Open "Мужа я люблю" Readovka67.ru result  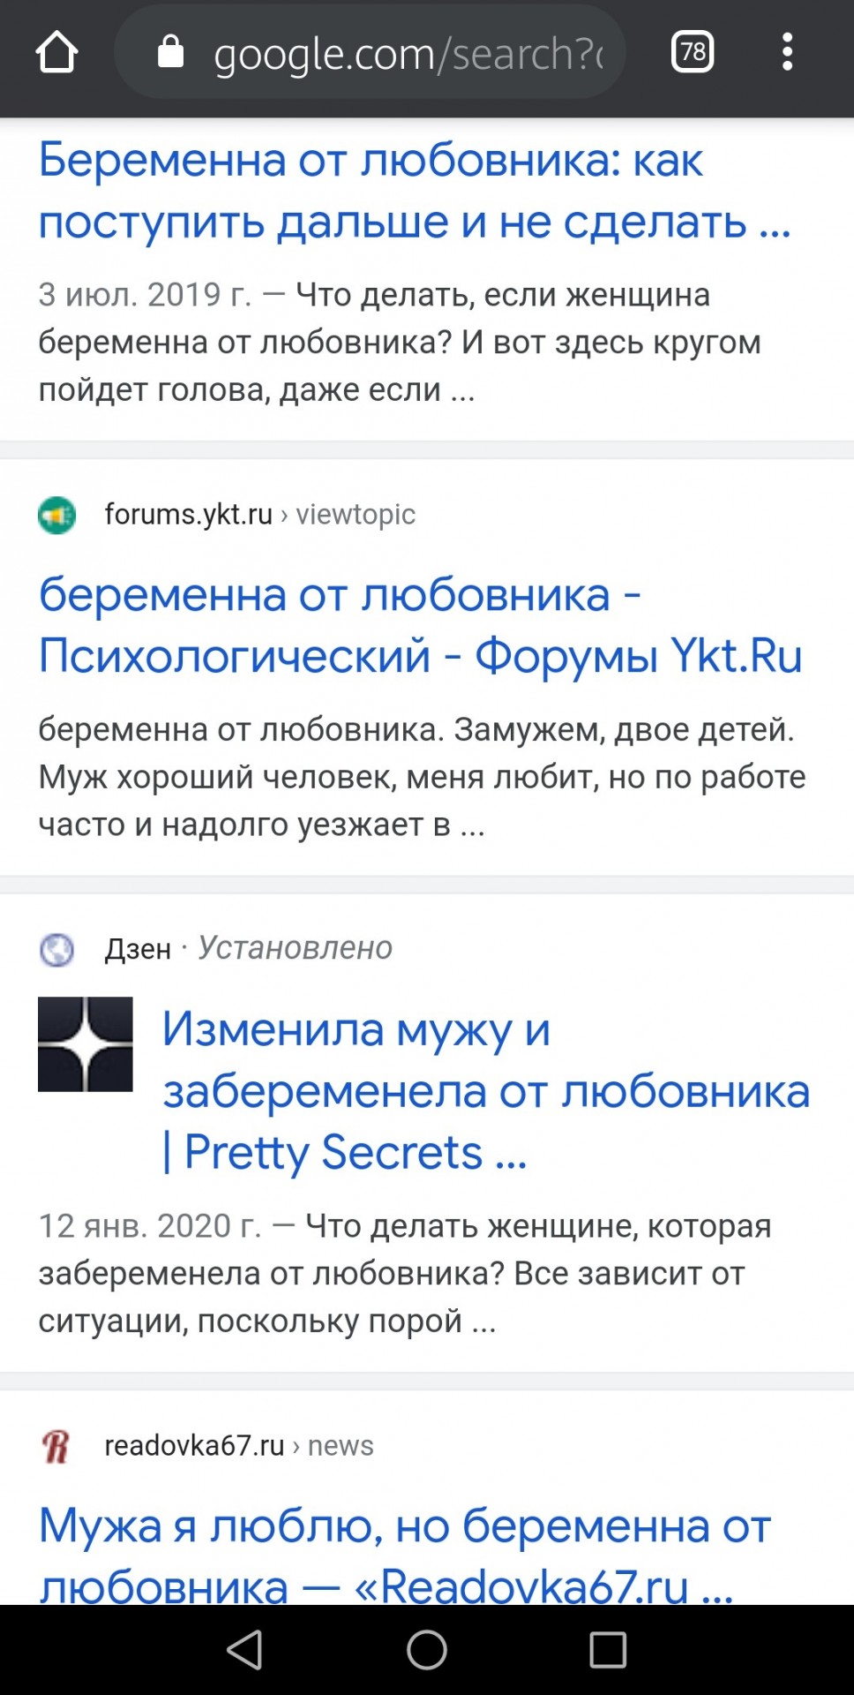(x=404, y=1554)
